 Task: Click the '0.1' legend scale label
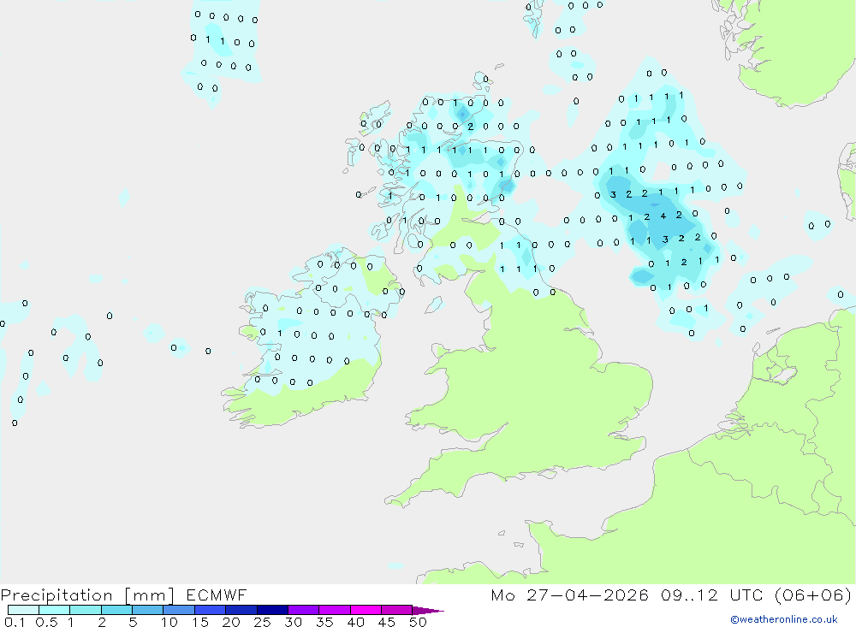[15, 622]
